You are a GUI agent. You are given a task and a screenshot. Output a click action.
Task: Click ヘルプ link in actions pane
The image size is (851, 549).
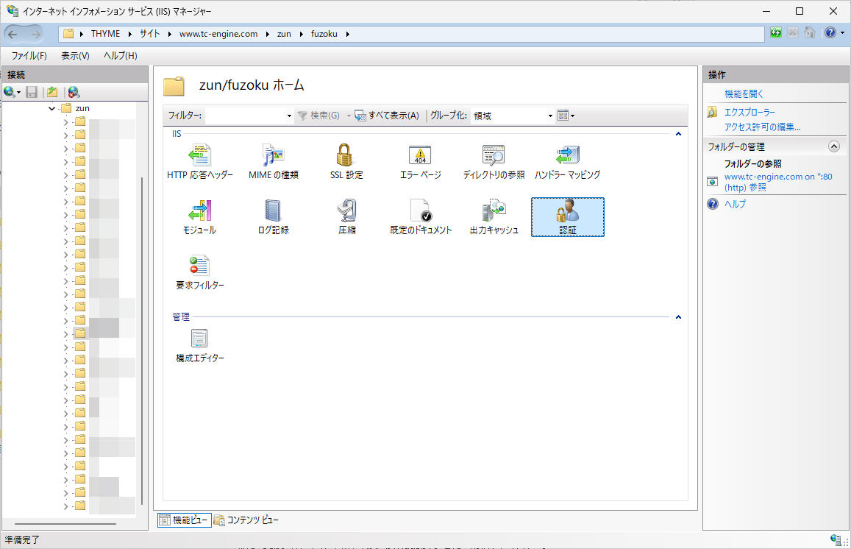[735, 204]
